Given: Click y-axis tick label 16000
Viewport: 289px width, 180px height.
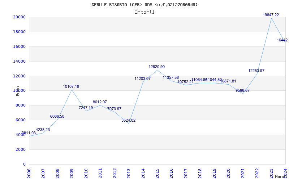Looking at the screenshot, I should 19,46.
